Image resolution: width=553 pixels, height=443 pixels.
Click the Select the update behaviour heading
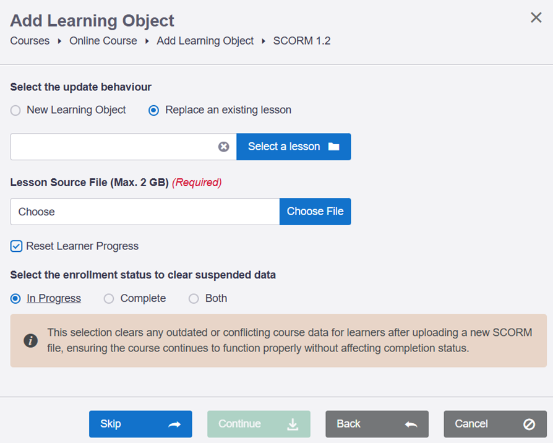pos(81,87)
